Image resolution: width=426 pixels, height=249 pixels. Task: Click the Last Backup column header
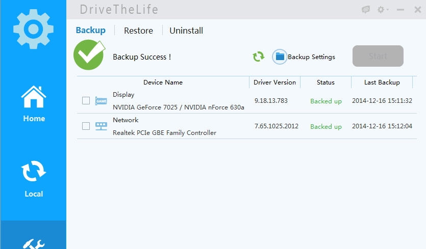(382, 82)
